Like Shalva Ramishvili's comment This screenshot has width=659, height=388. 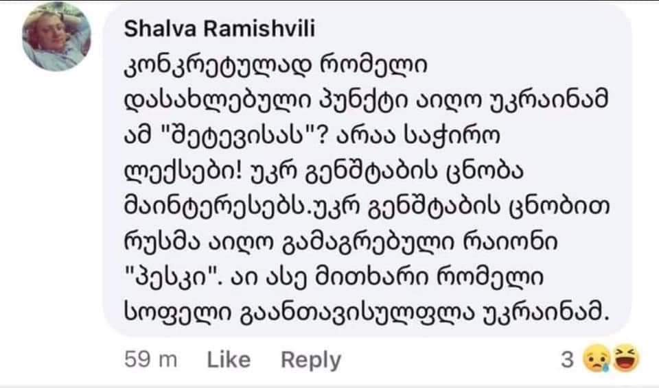point(229,359)
